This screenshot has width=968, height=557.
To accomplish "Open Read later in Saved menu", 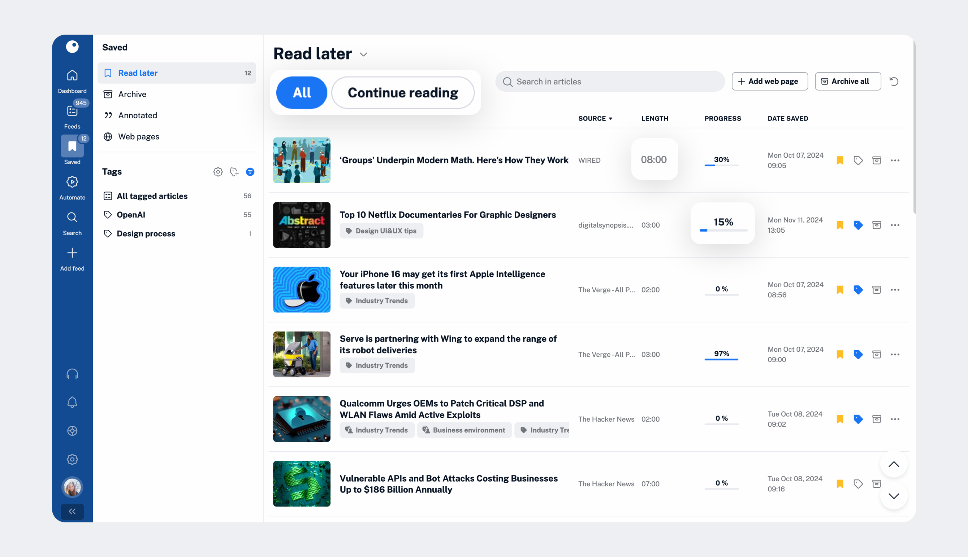I will click(x=177, y=73).
